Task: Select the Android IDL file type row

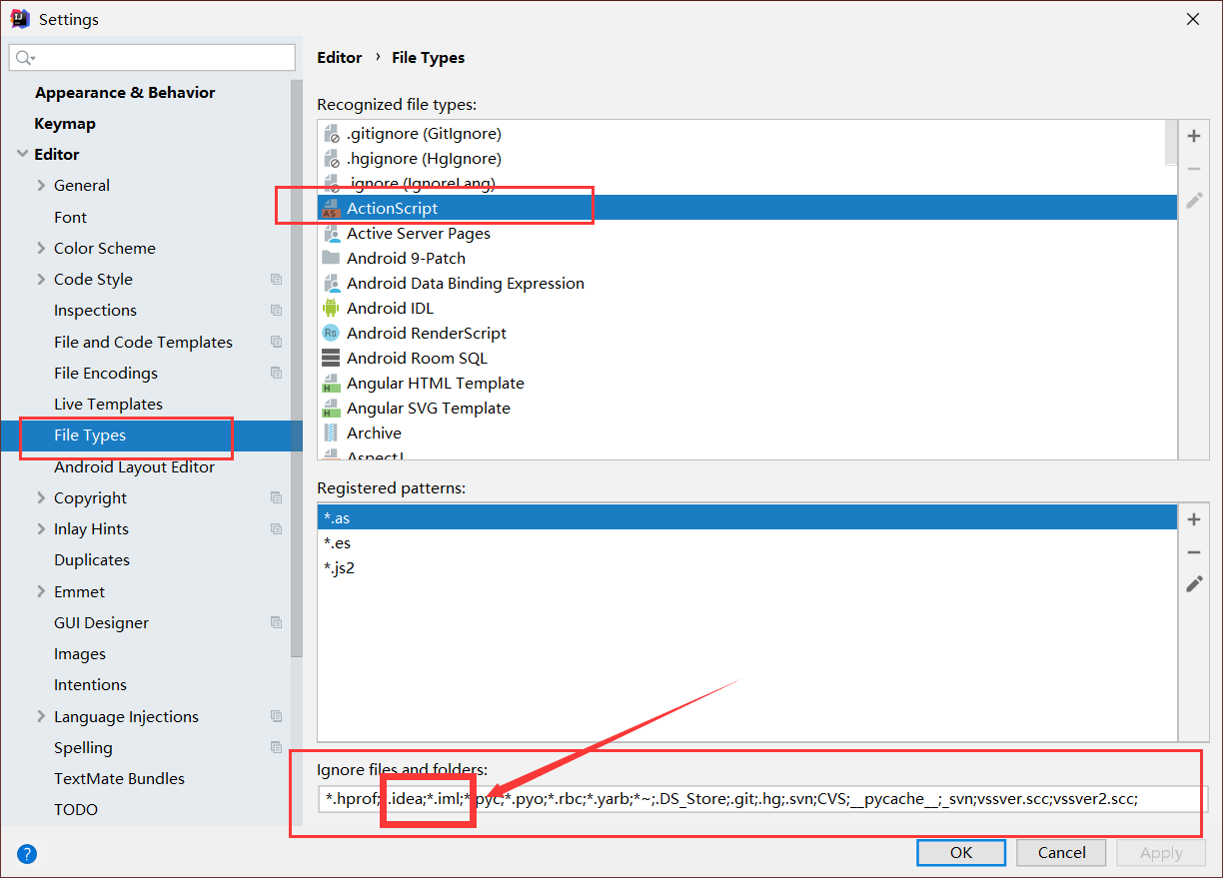Action: (x=747, y=309)
